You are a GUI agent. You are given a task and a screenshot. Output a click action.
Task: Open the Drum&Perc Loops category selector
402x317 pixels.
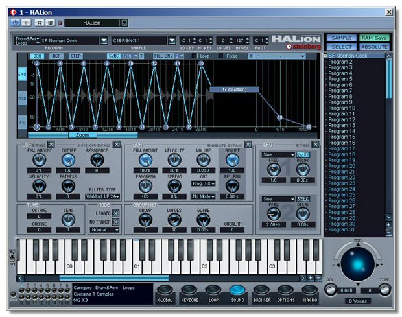[x=27, y=41]
